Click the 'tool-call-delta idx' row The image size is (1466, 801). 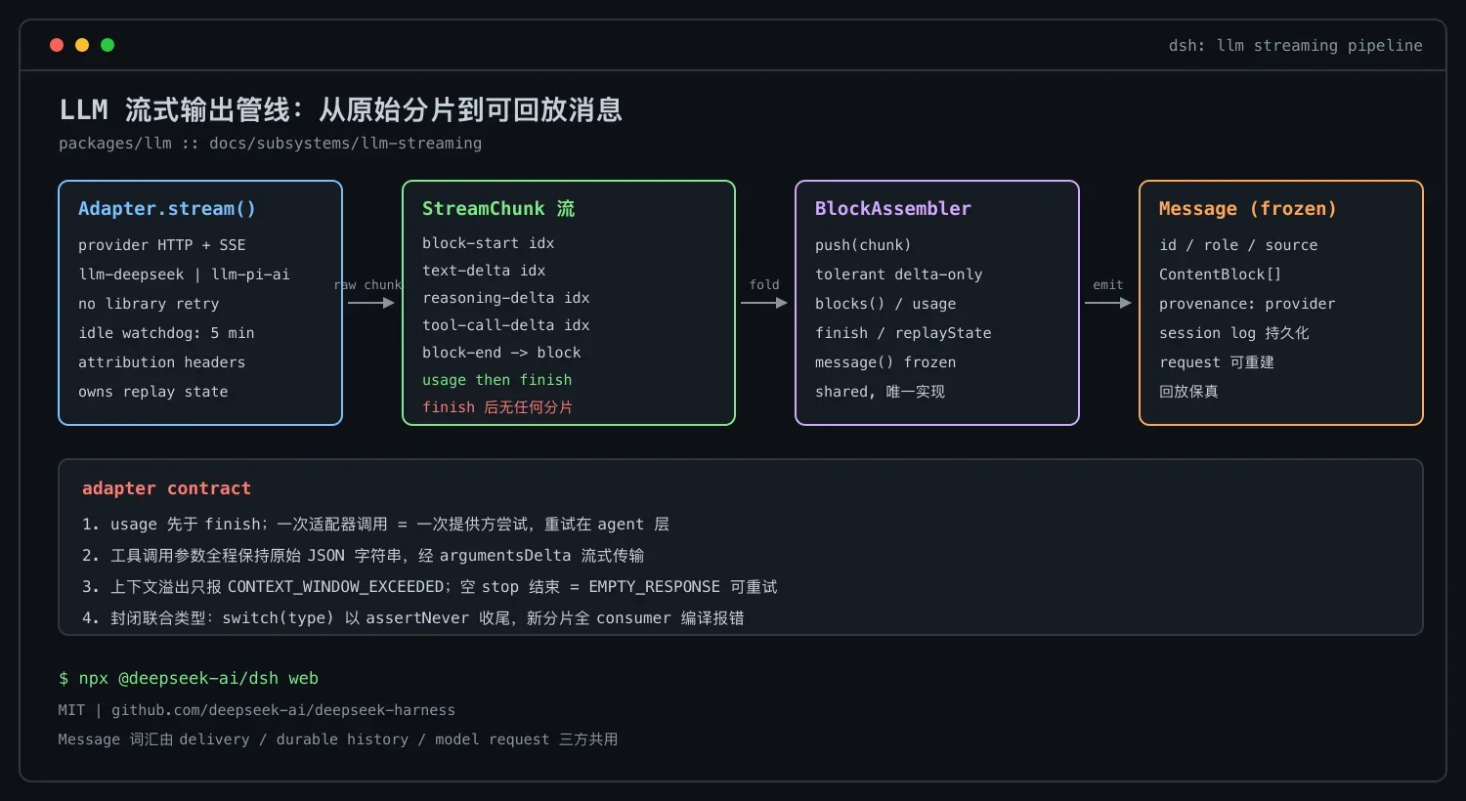(x=506, y=325)
